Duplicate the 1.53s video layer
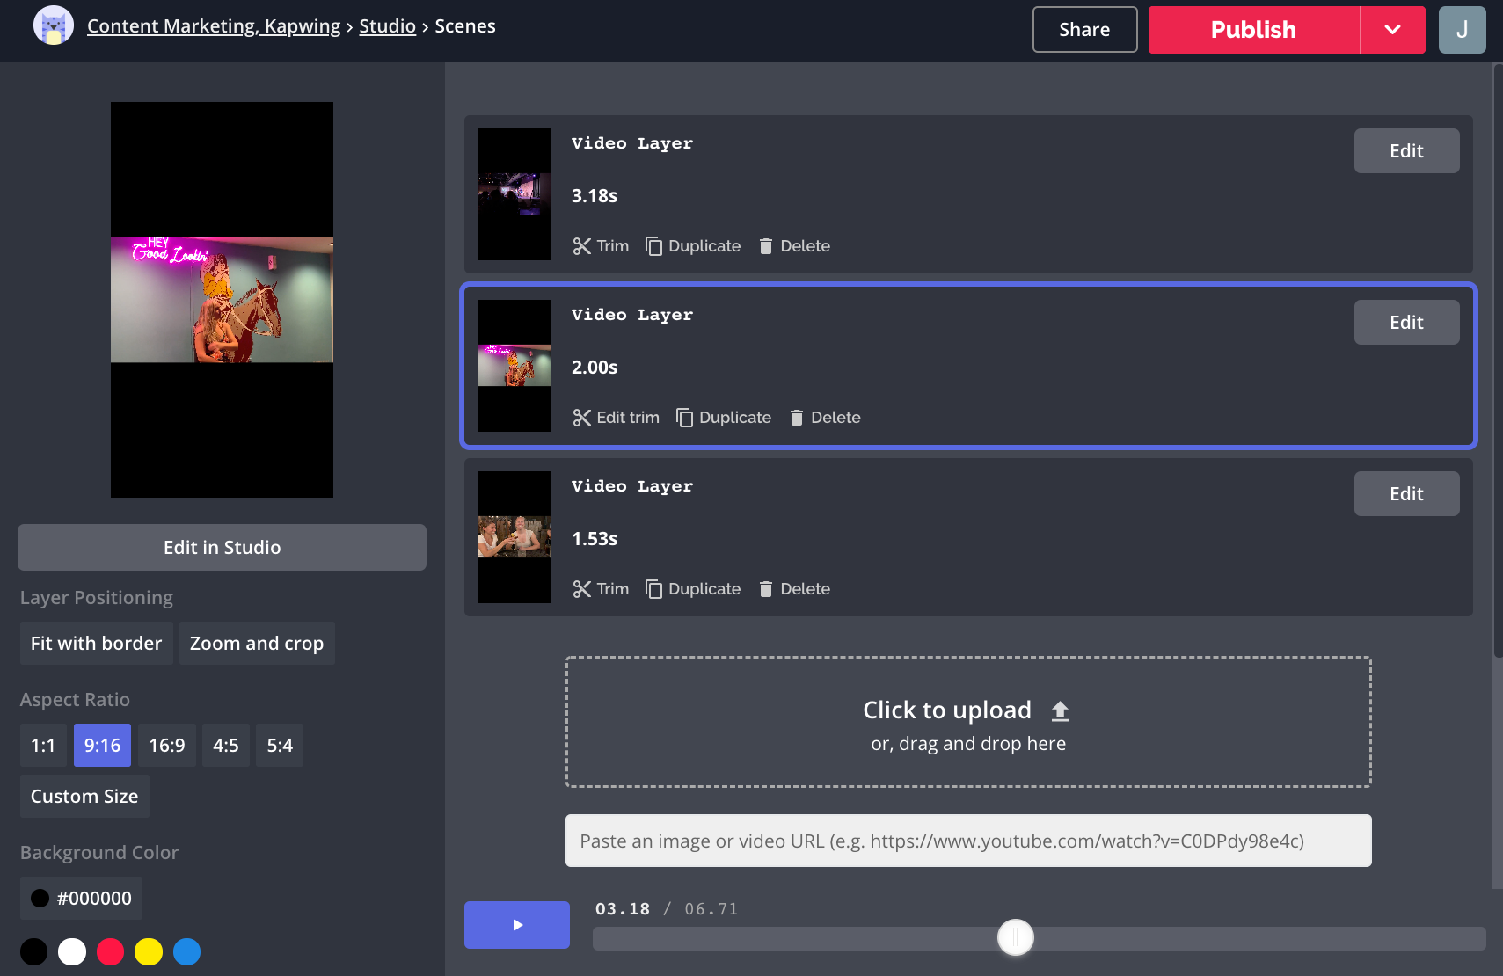 coord(693,589)
